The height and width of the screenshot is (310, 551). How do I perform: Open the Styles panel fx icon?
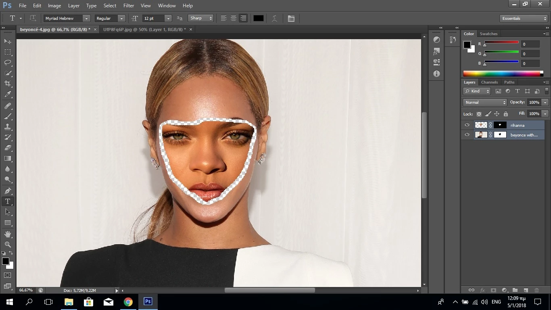(x=436, y=51)
